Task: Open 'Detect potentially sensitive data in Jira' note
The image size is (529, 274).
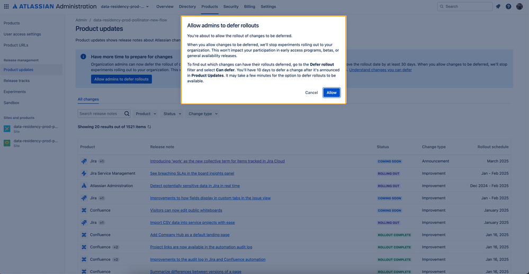Action: point(195,186)
